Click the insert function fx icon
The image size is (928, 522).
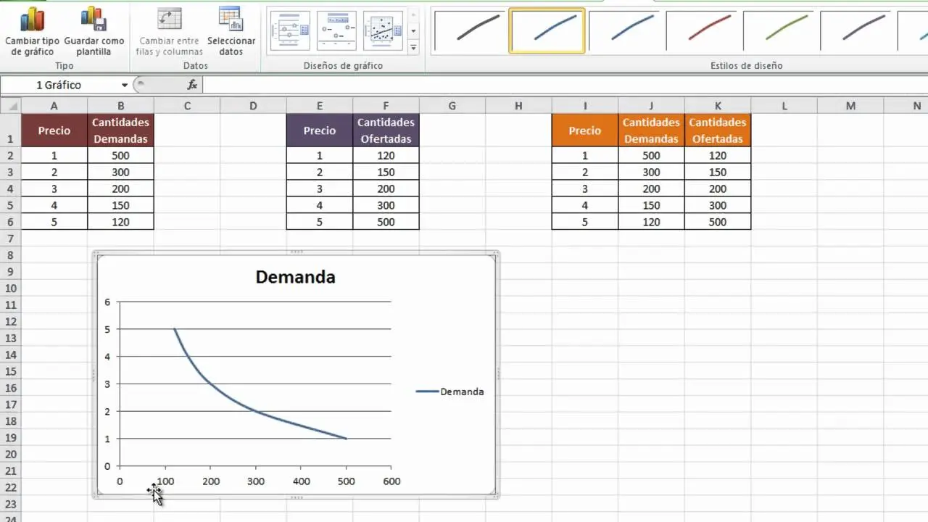pyautogui.click(x=192, y=85)
